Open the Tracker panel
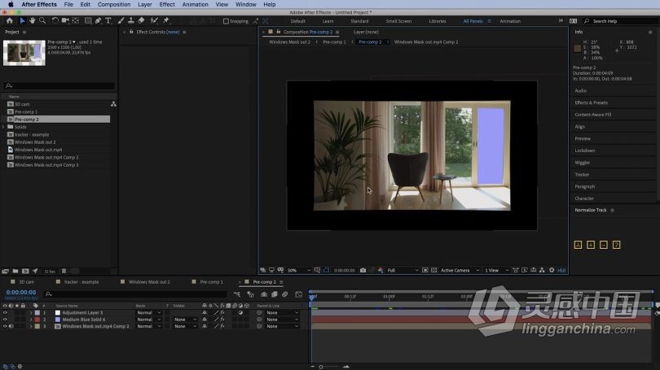Viewport: 660px width, 370px height. [x=582, y=174]
